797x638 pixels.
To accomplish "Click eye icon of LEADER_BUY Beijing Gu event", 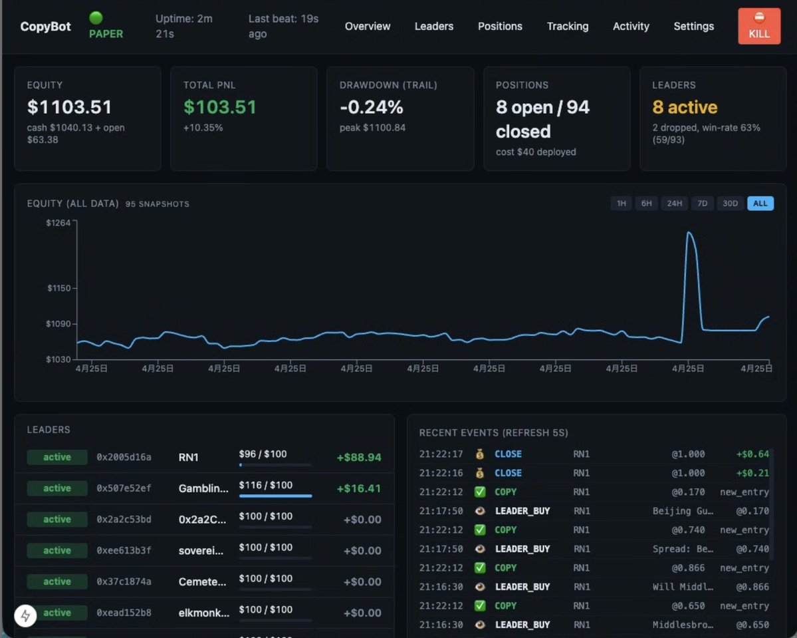I will [x=479, y=511].
